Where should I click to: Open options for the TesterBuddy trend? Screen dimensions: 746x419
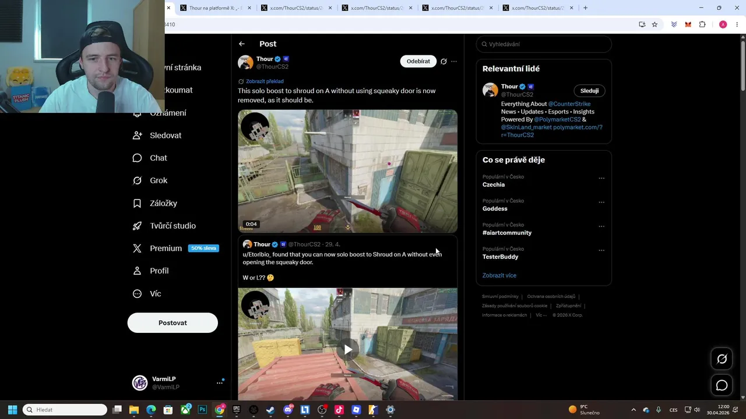(601, 250)
